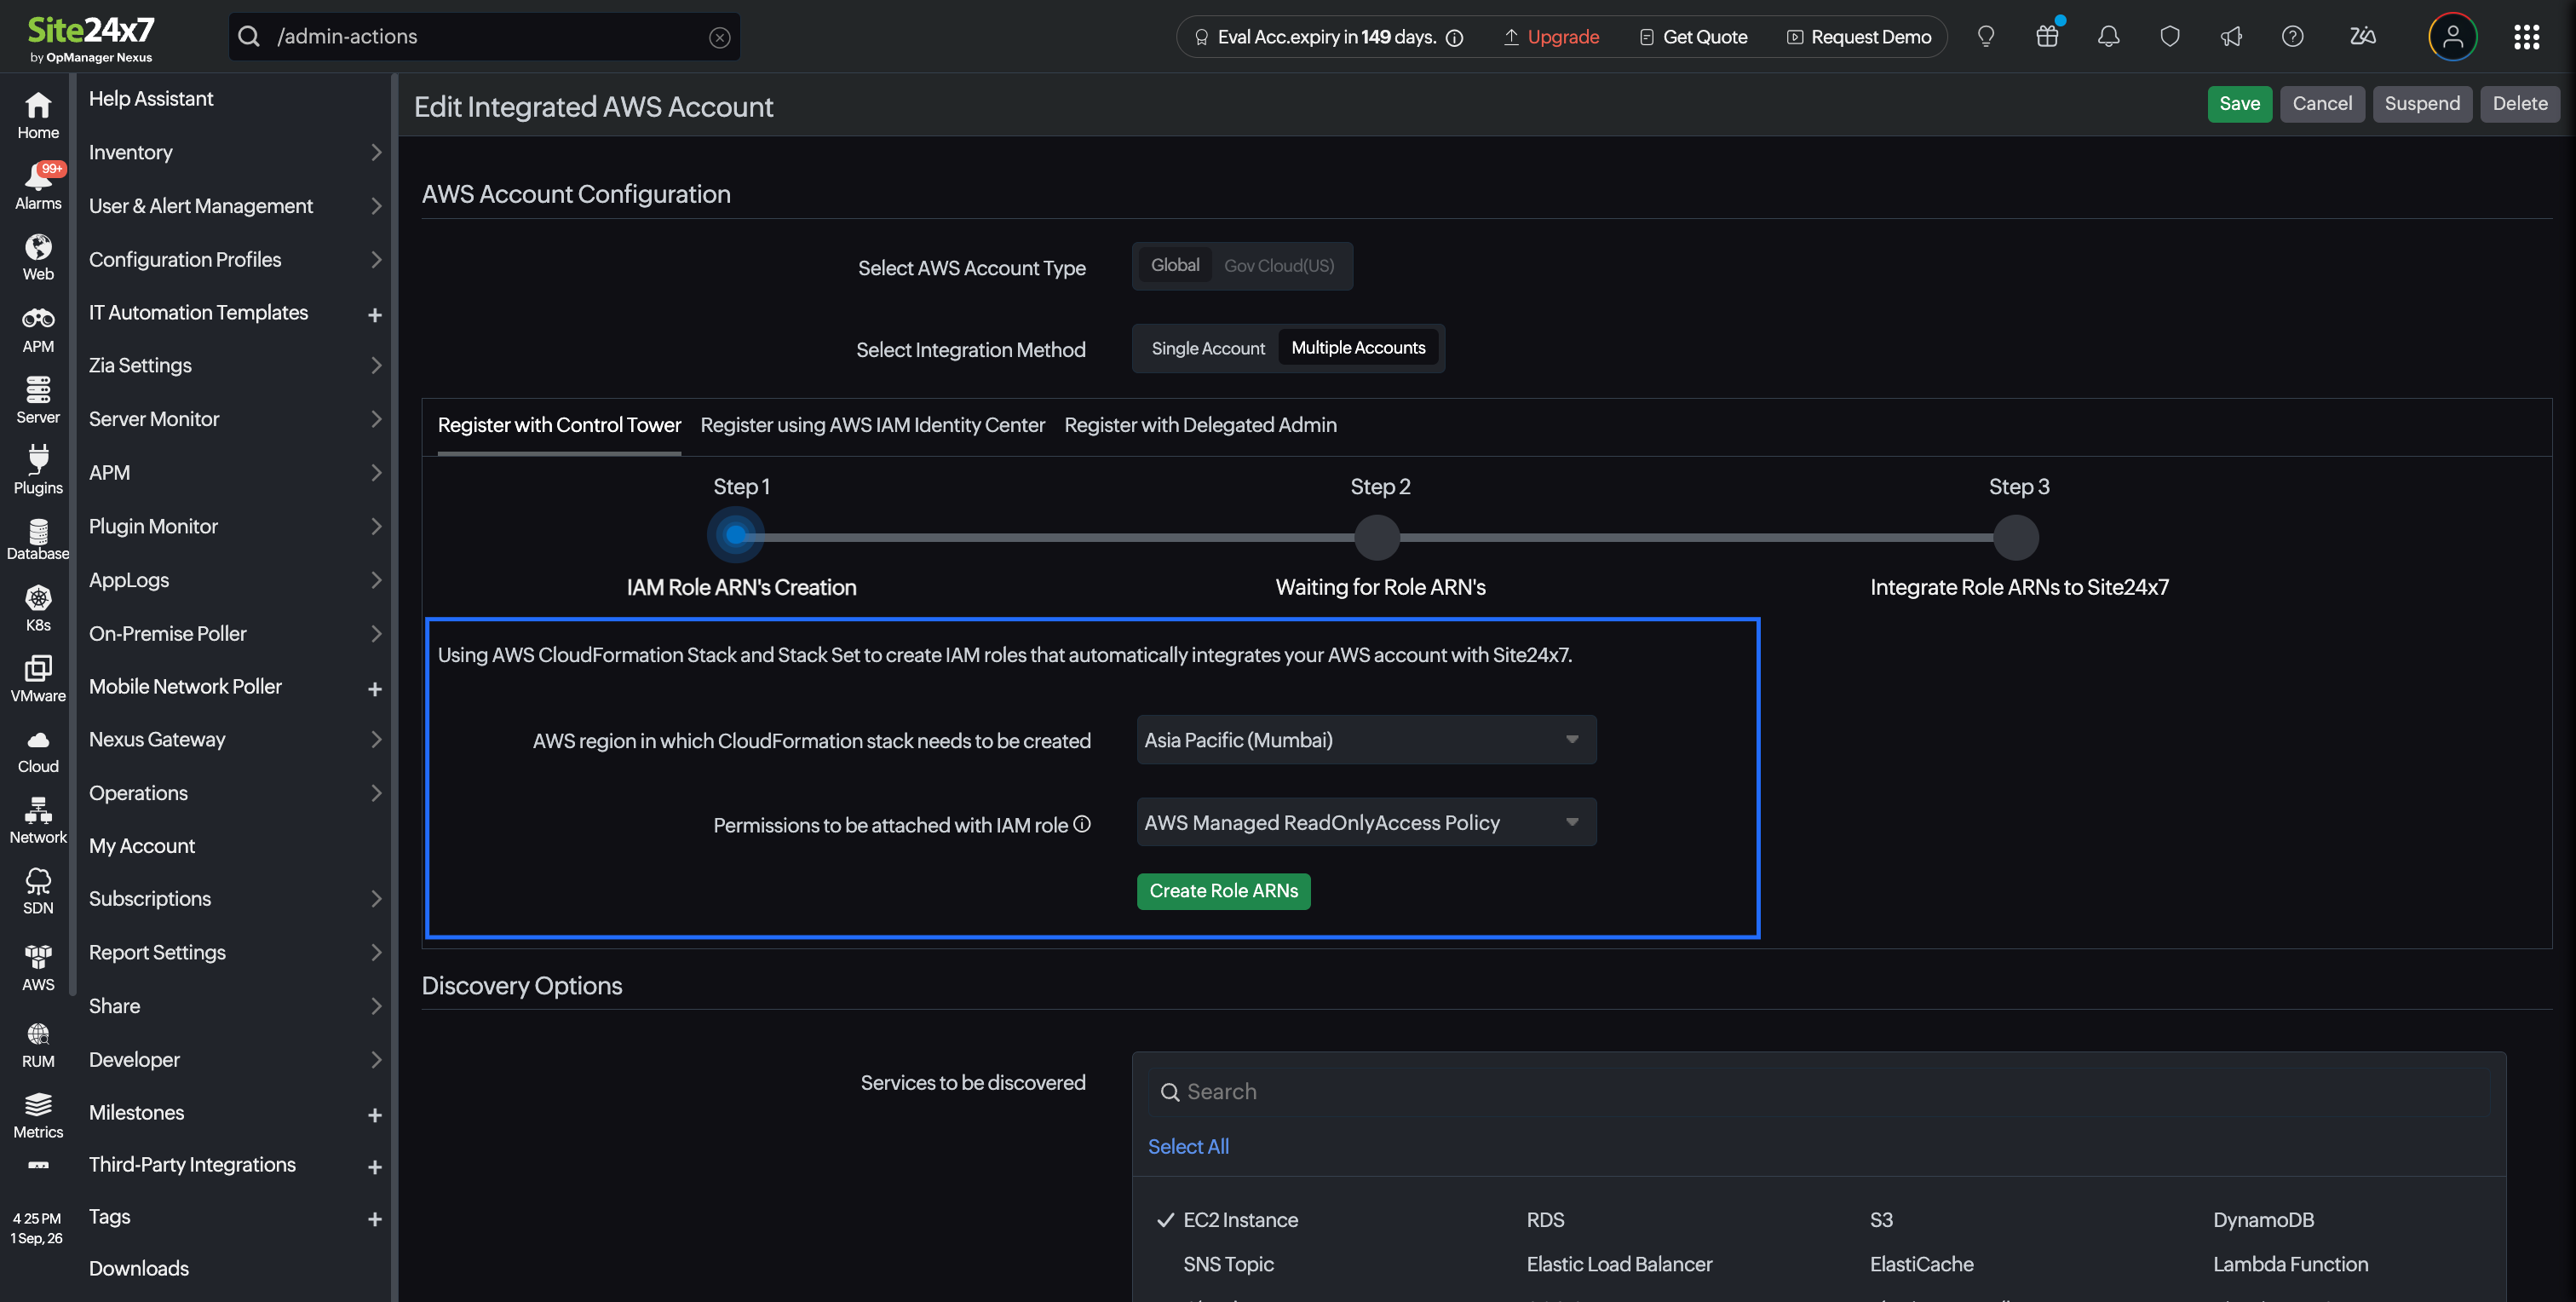
Task: Open the AWS region dropdown
Action: 1366,740
